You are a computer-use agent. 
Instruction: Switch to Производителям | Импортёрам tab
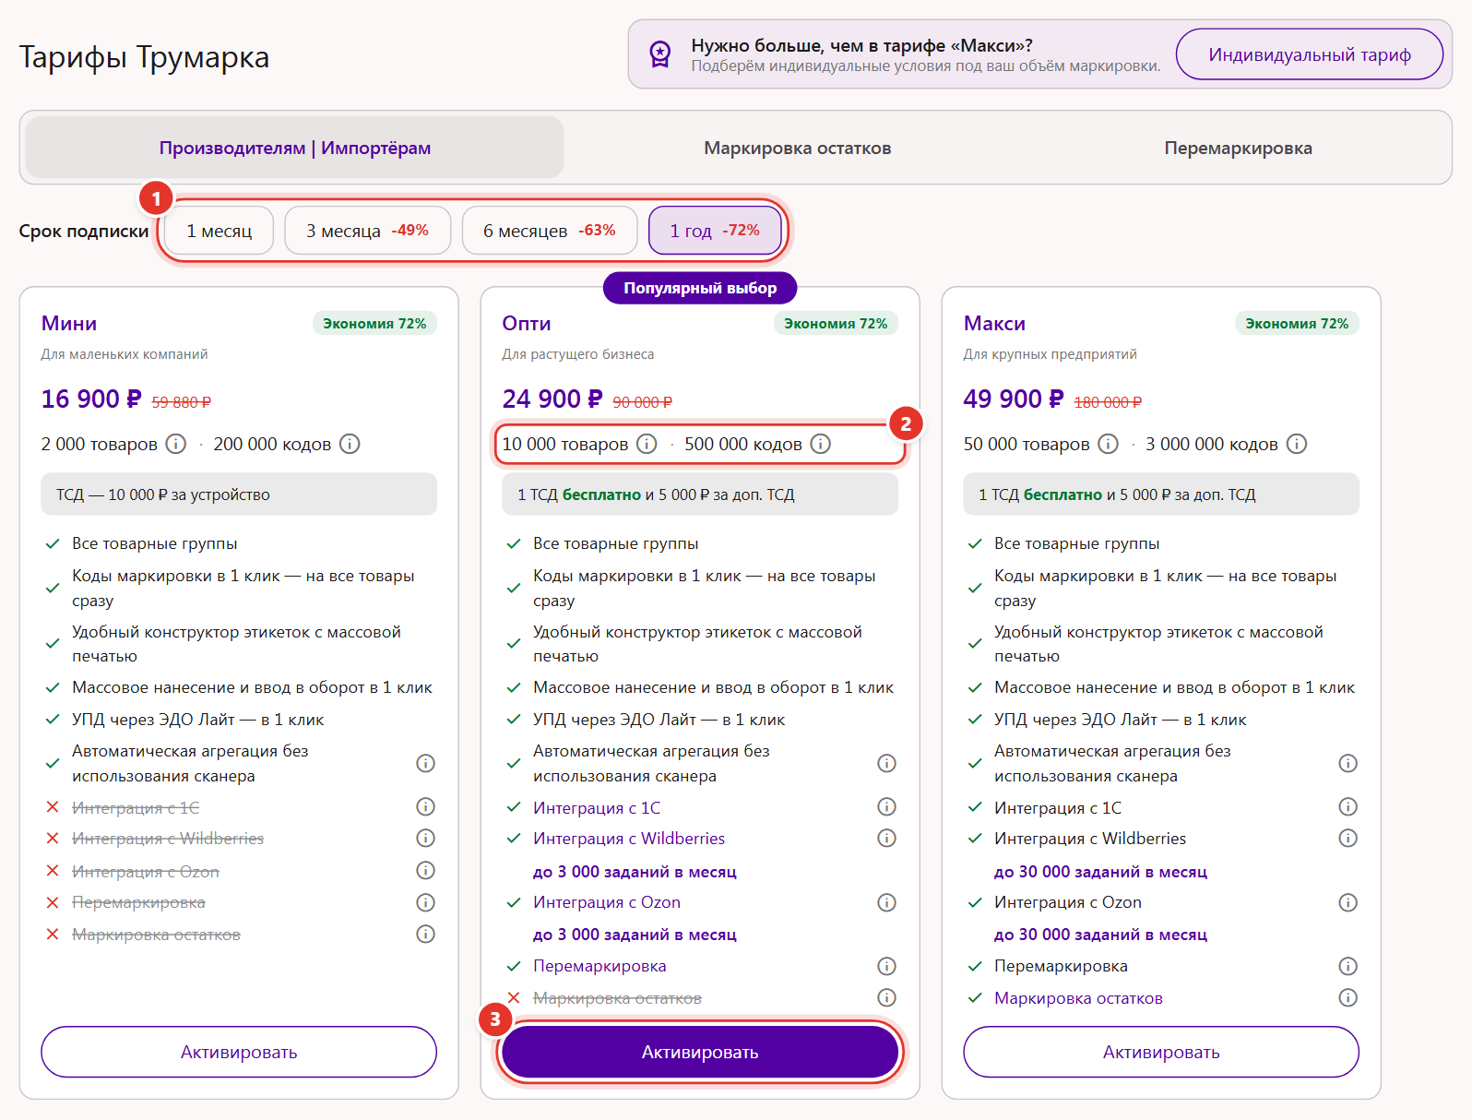coord(295,148)
